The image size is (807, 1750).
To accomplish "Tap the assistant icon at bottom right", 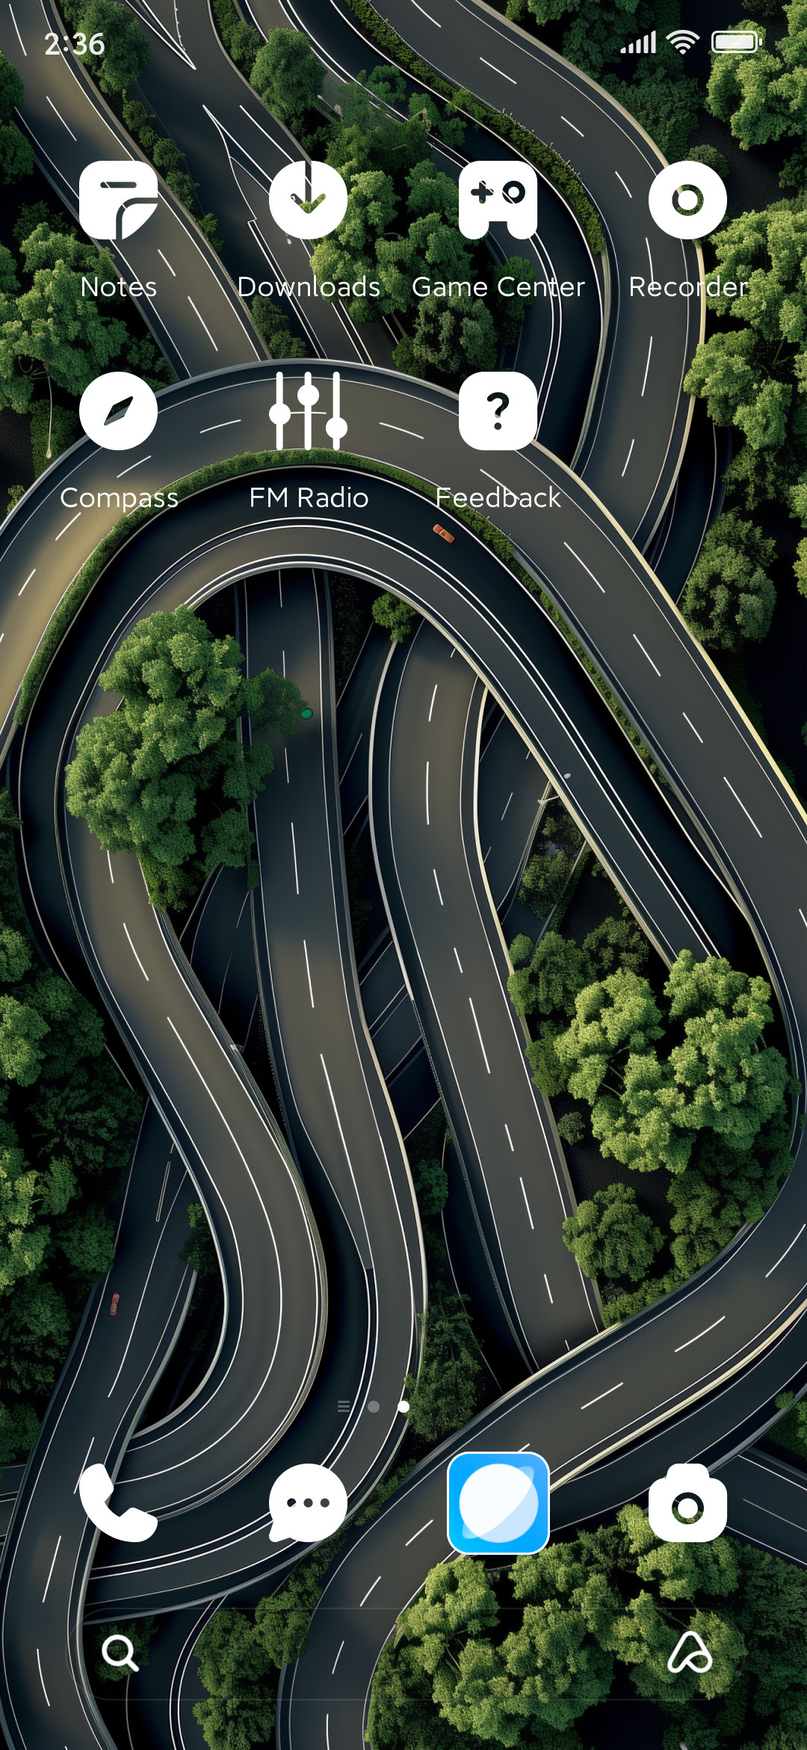I will 689,1653.
